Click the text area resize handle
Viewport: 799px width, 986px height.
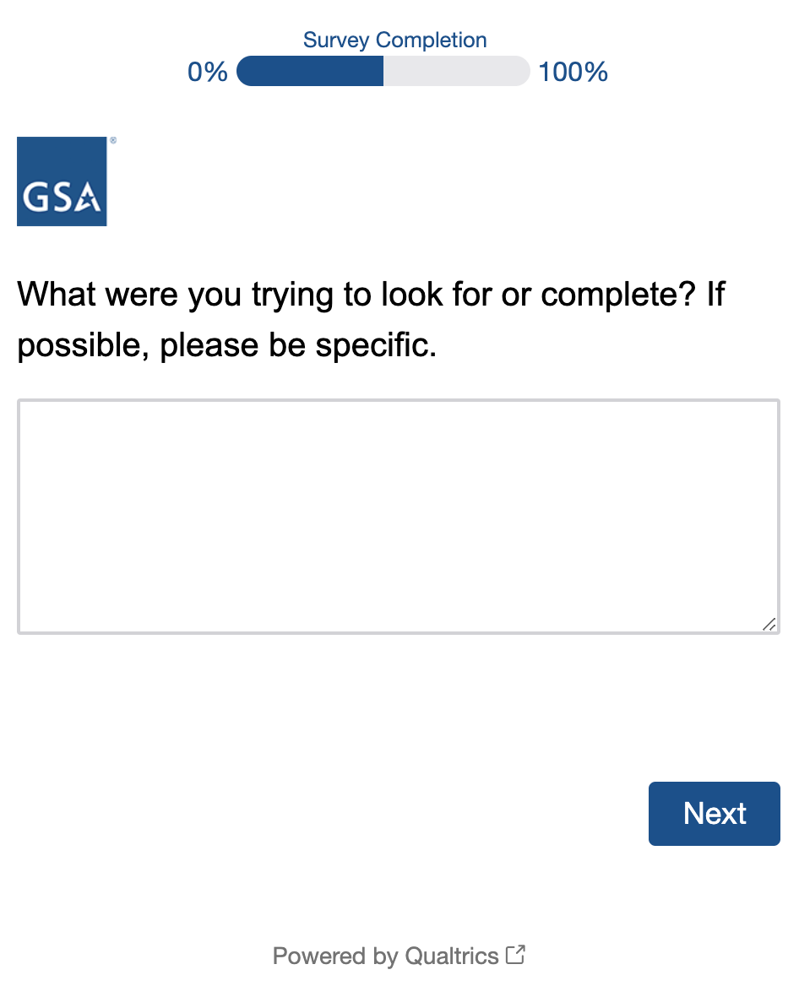point(769,625)
